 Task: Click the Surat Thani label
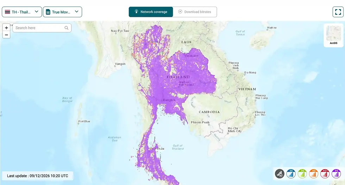point(156,149)
